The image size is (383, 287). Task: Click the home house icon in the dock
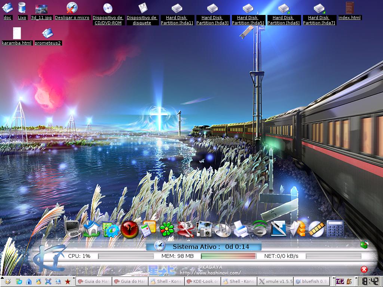coord(91,229)
